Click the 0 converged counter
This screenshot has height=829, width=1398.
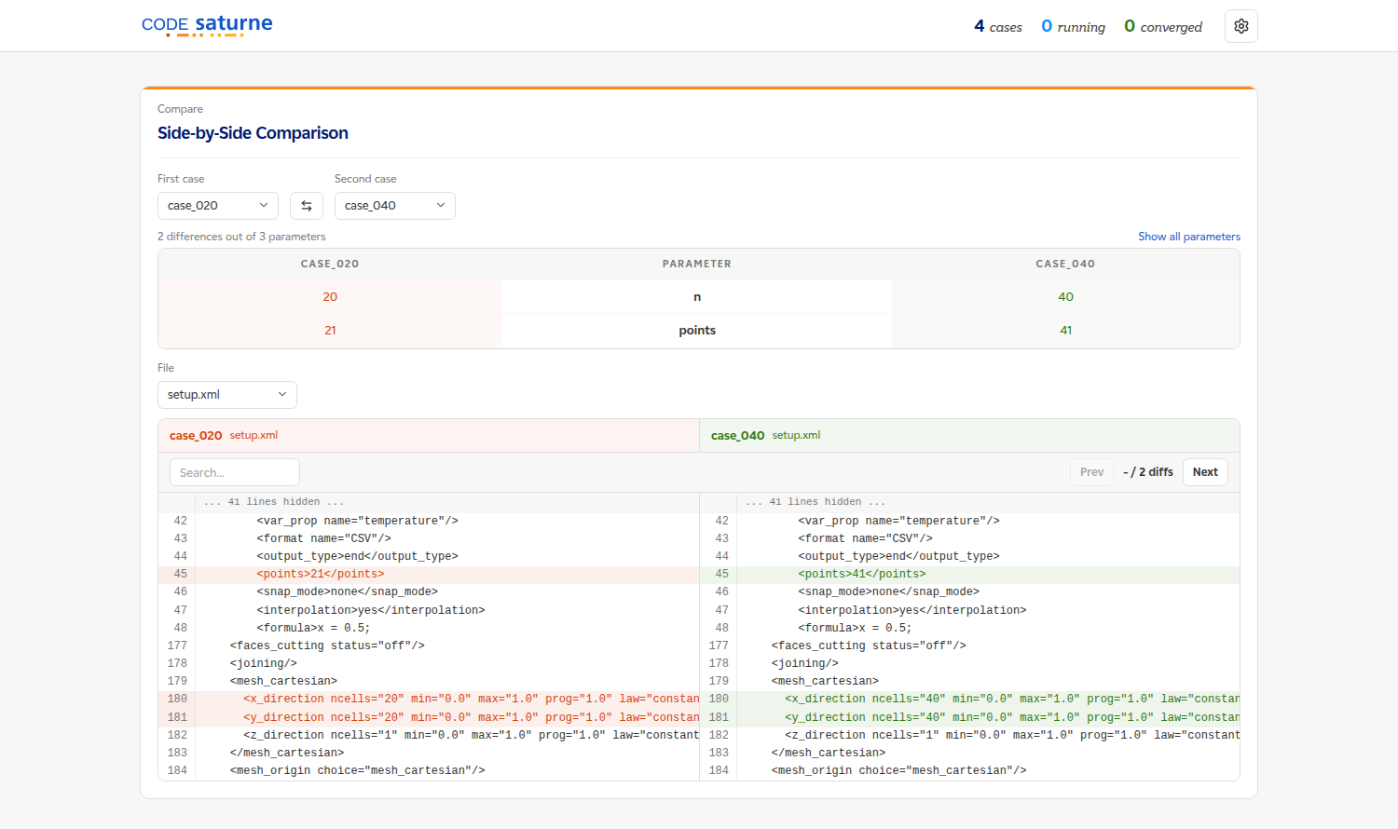coord(1163,26)
